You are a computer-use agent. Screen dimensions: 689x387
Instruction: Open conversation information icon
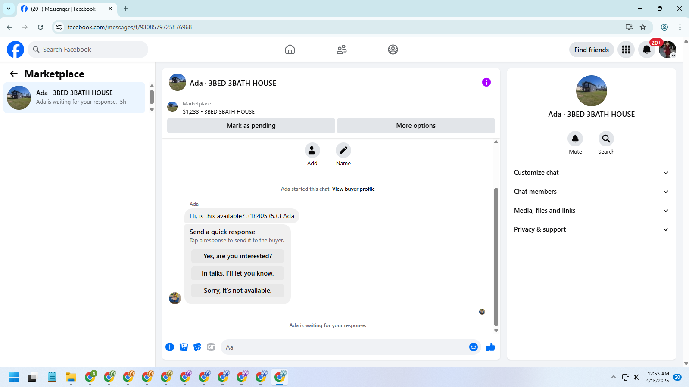tap(486, 82)
